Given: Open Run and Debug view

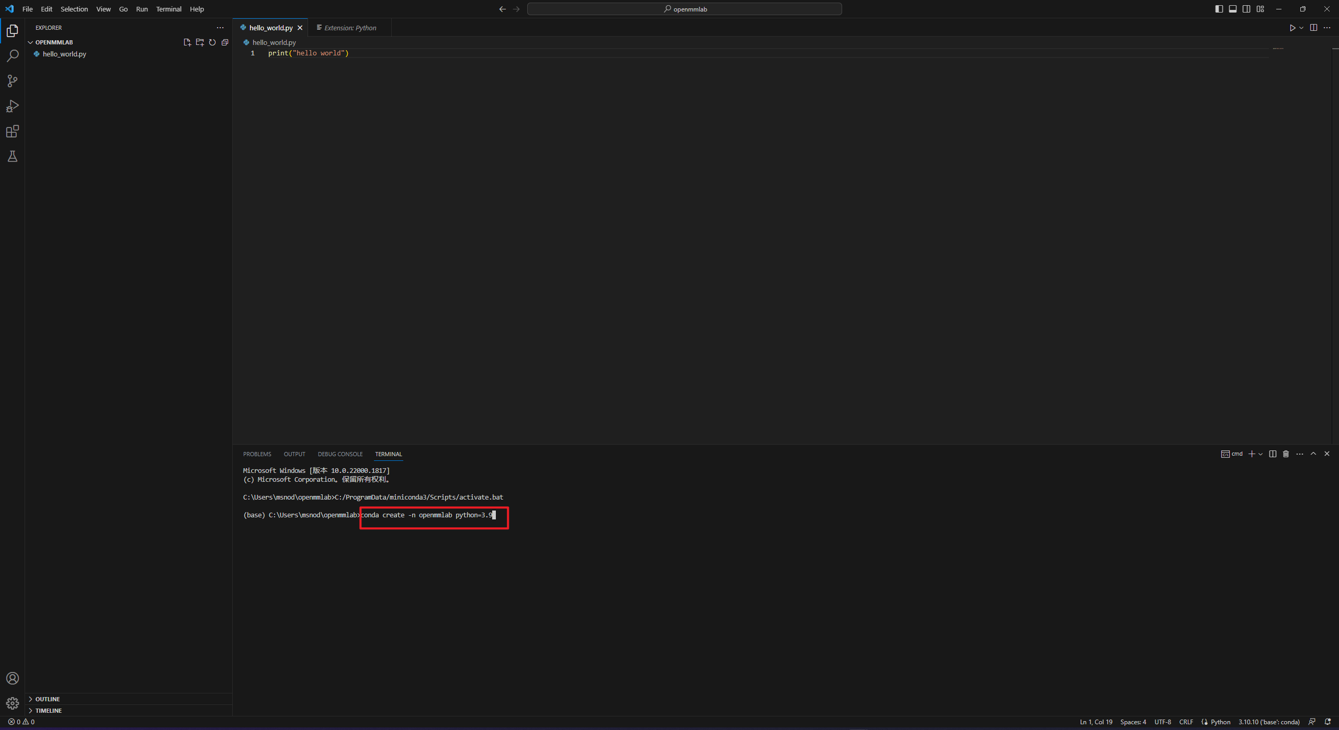Looking at the screenshot, I should [x=13, y=106].
